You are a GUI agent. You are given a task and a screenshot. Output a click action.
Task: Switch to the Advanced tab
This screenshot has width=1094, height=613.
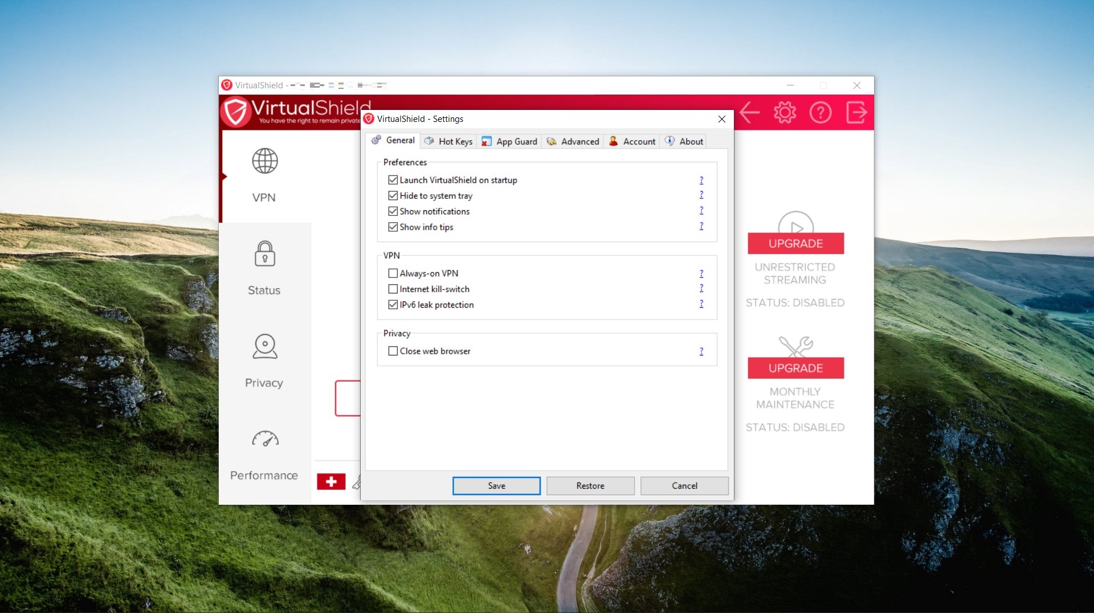pyautogui.click(x=573, y=141)
